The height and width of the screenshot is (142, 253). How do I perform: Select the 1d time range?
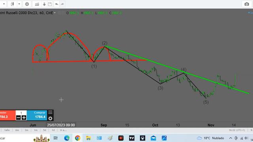(53, 130)
